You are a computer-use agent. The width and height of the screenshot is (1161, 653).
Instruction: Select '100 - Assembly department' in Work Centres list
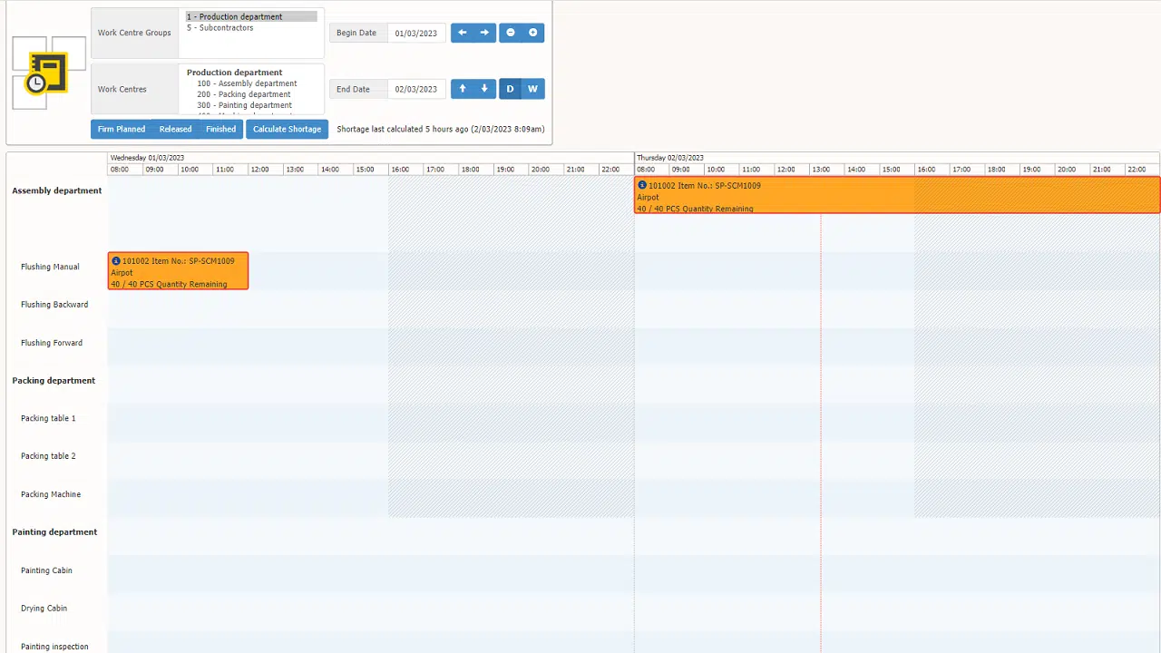pos(246,83)
